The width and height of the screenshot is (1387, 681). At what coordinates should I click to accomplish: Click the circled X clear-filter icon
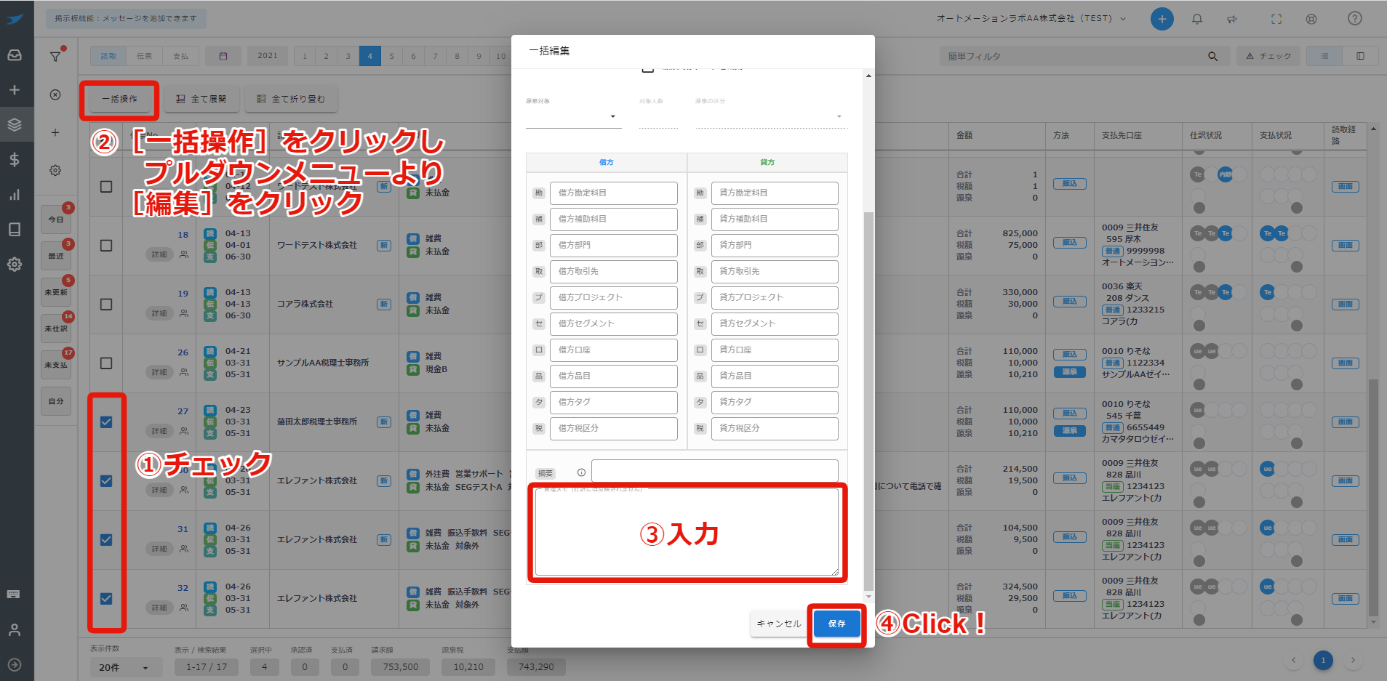coord(55,94)
